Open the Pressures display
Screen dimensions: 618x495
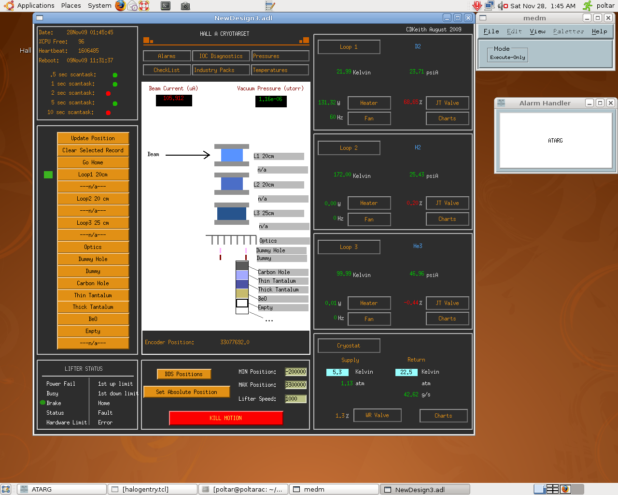tap(280, 56)
